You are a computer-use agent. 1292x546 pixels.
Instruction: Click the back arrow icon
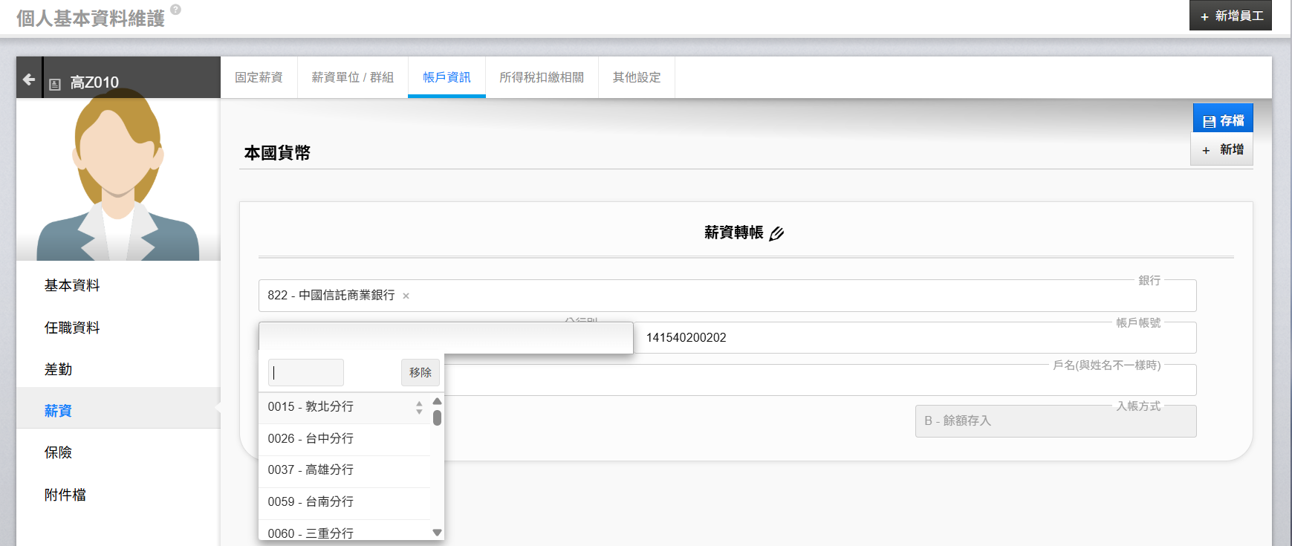tap(29, 79)
